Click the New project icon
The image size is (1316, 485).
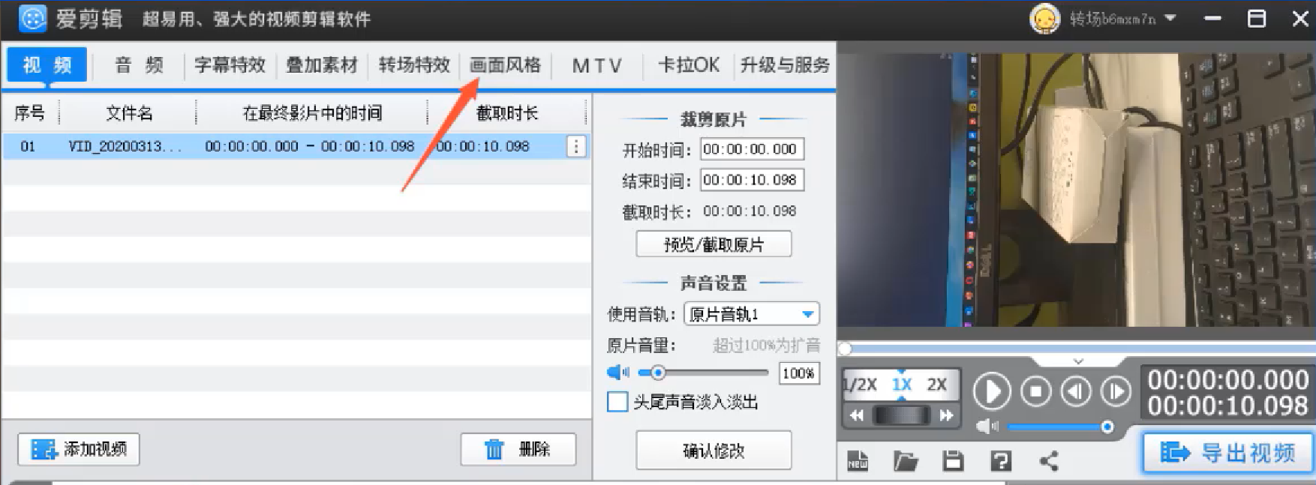pos(858,460)
